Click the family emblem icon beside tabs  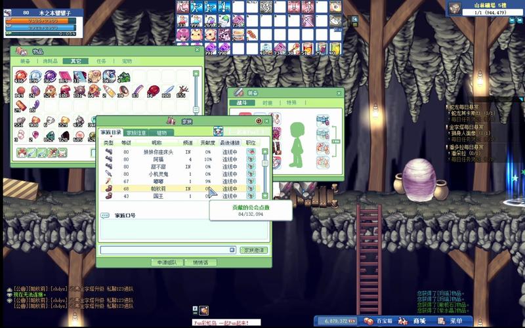click(x=219, y=131)
